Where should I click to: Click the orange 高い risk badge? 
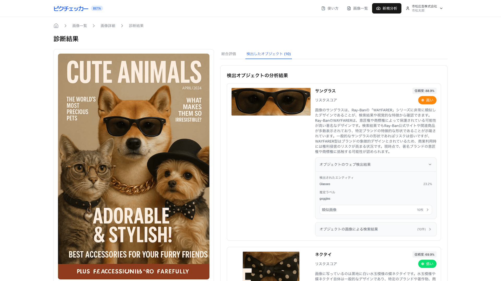pos(427,100)
